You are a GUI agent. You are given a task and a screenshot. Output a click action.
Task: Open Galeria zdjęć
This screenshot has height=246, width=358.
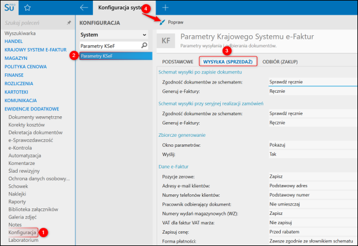click(22, 217)
